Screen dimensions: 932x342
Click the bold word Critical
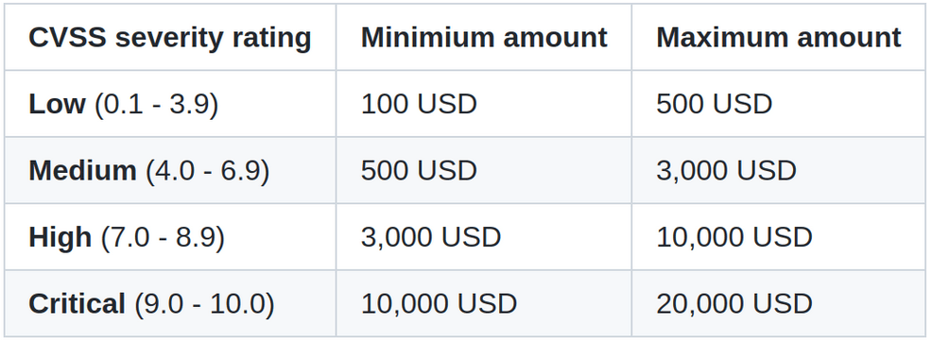click(x=78, y=303)
